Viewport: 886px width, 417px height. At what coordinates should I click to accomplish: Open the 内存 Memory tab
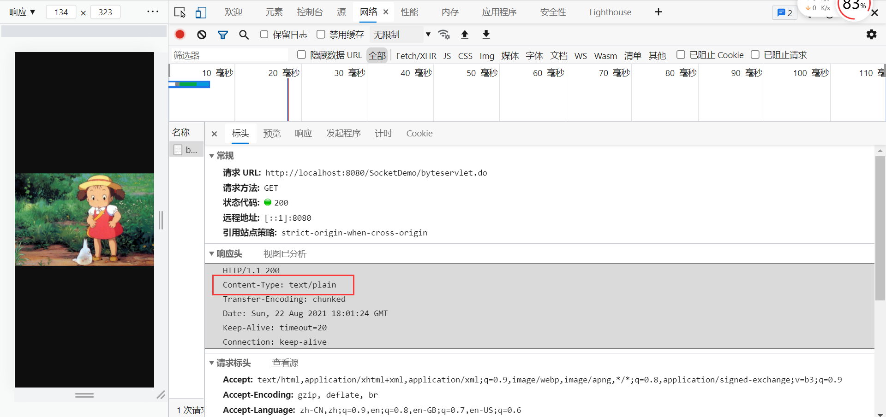pos(450,12)
